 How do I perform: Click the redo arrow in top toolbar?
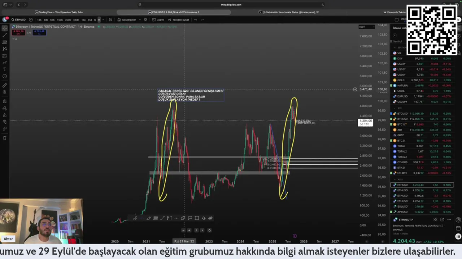point(202,20)
